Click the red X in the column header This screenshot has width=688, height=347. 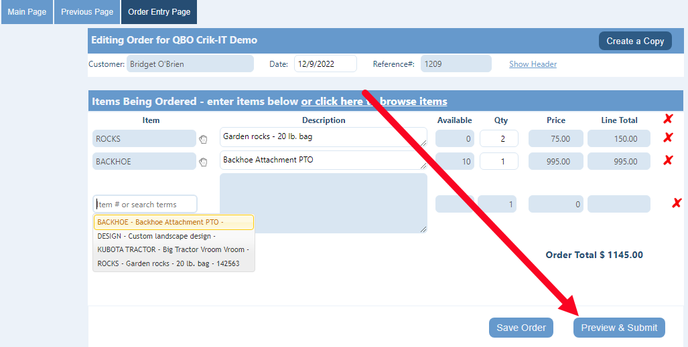coord(667,119)
